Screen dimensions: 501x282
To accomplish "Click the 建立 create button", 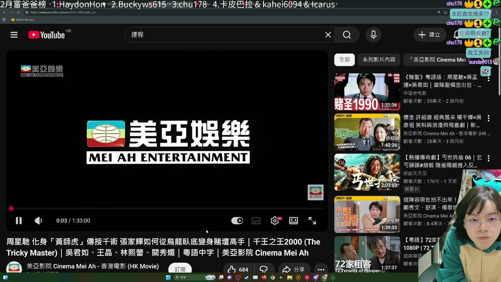I will (x=429, y=35).
